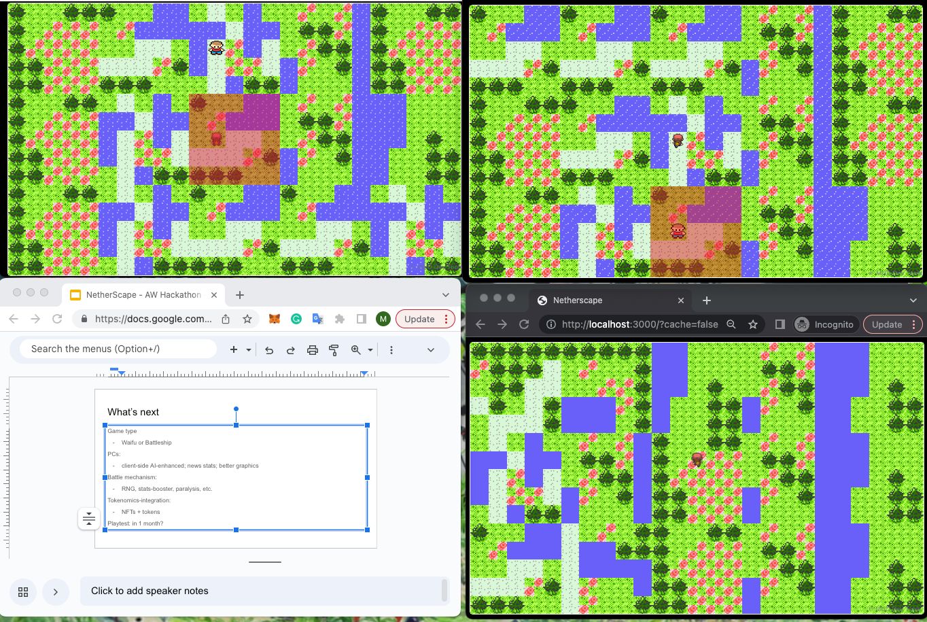
Task: Go forward in the Incognito Netherscape window
Action: (x=502, y=324)
